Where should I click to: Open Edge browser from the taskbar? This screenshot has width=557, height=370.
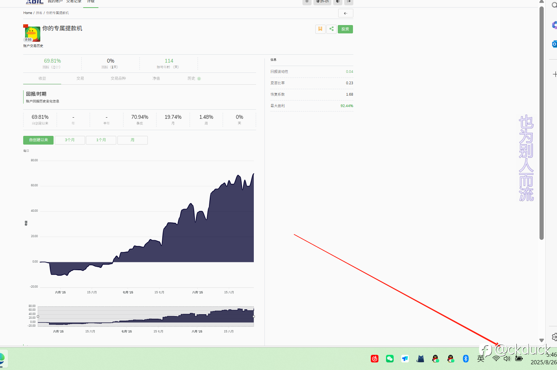click(2, 359)
